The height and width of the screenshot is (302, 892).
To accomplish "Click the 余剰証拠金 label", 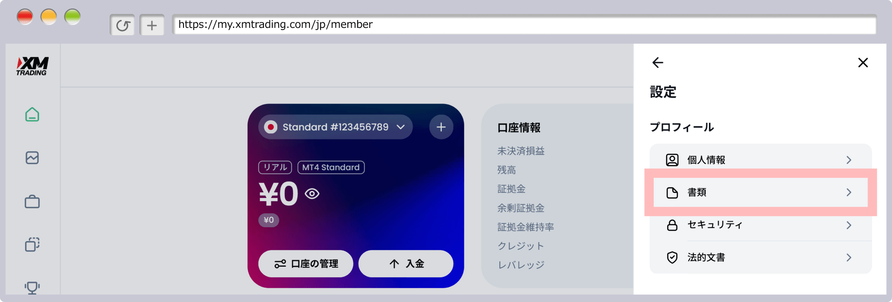I will coord(521,208).
